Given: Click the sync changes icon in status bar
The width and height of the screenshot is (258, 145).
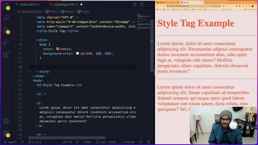Looking at the screenshot, I should (x=22, y=142).
